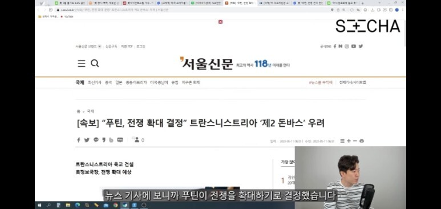Decrease article font size with minus icon

pos(355,141)
